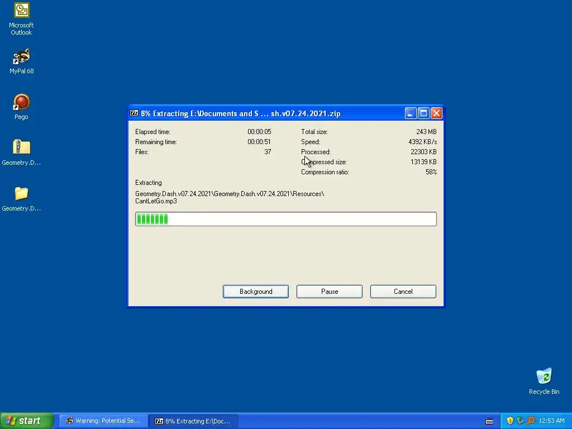Click the elapsed time value 00:00:05
The height and width of the screenshot is (429, 572).
tap(259, 132)
